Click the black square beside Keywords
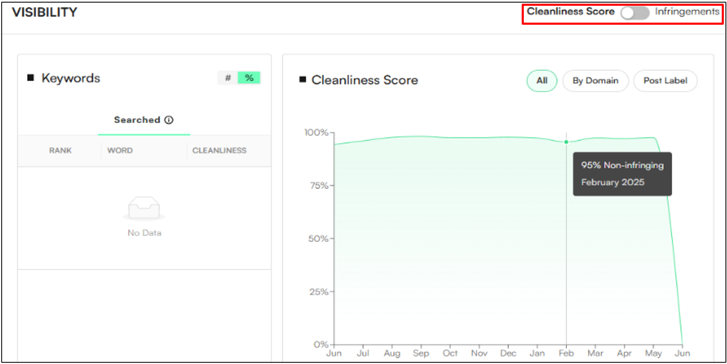The width and height of the screenshot is (727, 364). coord(31,78)
